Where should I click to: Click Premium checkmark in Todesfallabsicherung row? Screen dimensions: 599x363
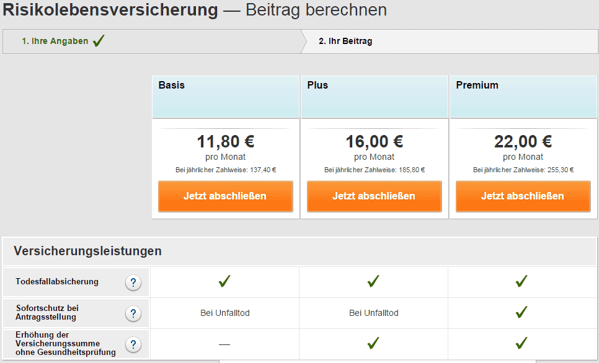[x=521, y=281]
